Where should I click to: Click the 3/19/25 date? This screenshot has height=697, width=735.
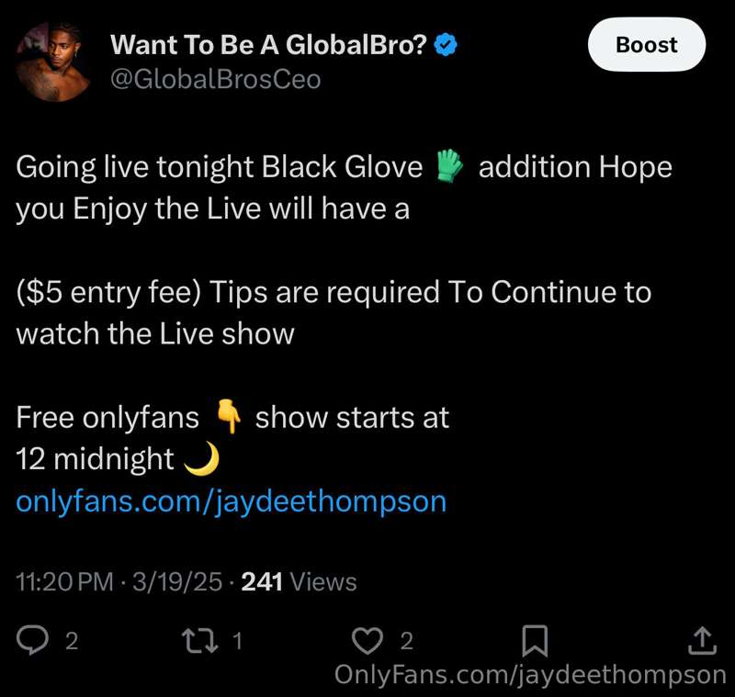(177, 582)
